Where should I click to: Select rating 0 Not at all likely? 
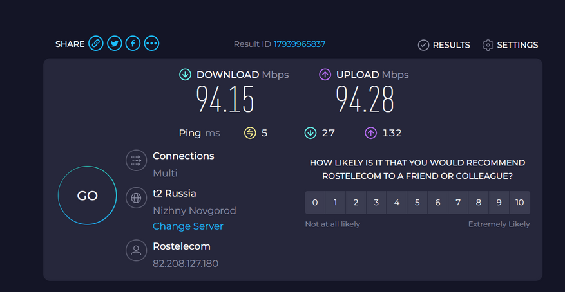(315, 203)
